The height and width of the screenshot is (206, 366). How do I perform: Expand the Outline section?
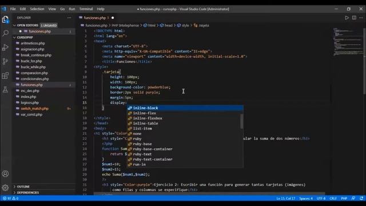44,187
